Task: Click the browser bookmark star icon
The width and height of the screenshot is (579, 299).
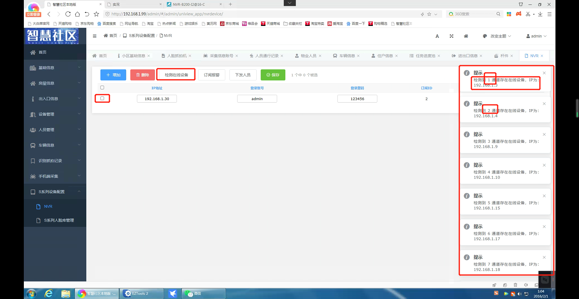Action: click(96, 14)
